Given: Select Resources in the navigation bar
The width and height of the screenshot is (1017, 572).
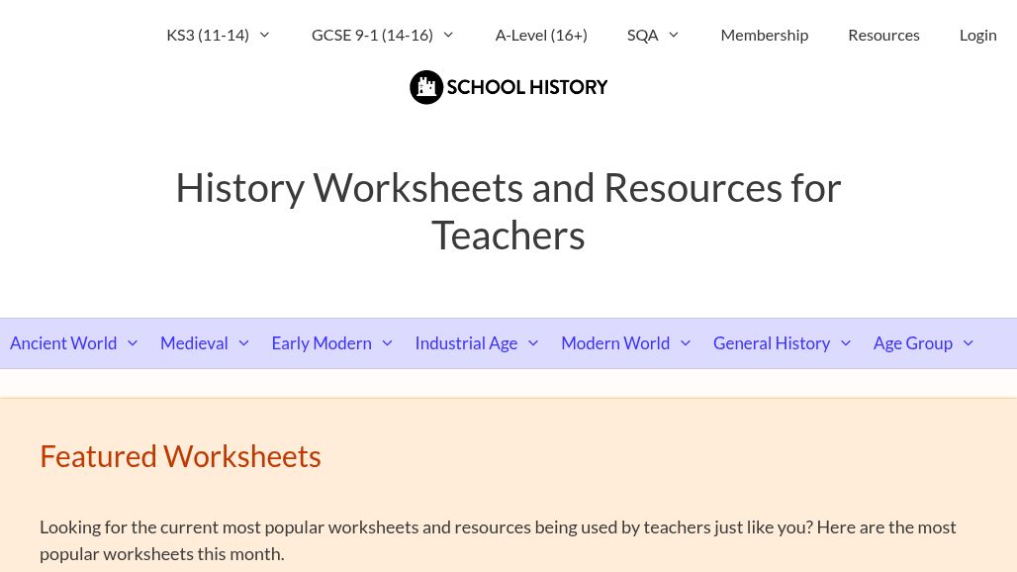Looking at the screenshot, I should tap(883, 35).
